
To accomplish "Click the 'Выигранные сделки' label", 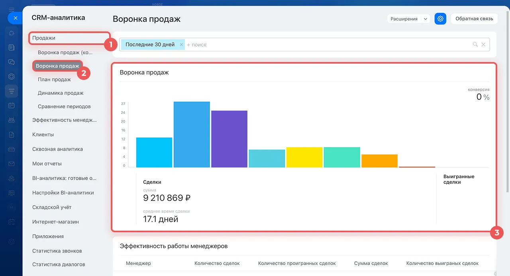I will 459,179.
